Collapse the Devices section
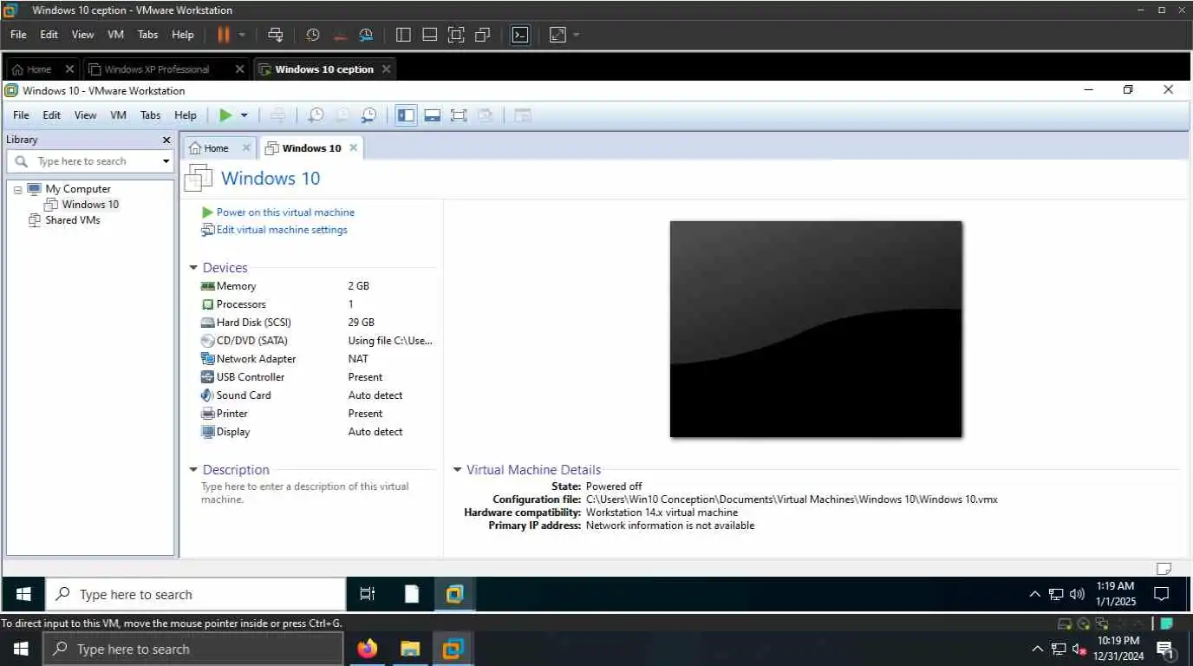The image size is (1193, 666). pyautogui.click(x=193, y=268)
